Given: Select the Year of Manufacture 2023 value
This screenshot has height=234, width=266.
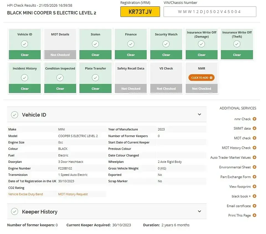Looking at the screenshot, I should [161, 129].
